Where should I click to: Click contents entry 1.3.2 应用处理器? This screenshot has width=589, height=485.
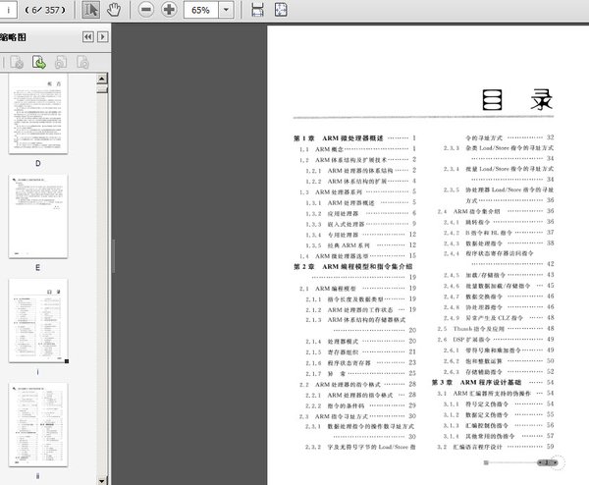[360, 213]
